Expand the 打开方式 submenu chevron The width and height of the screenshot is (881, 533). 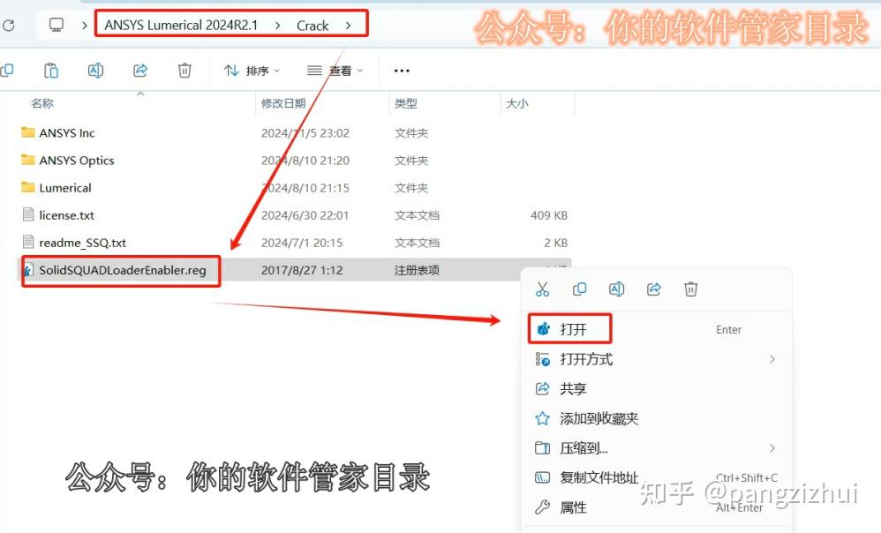(x=772, y=359)
